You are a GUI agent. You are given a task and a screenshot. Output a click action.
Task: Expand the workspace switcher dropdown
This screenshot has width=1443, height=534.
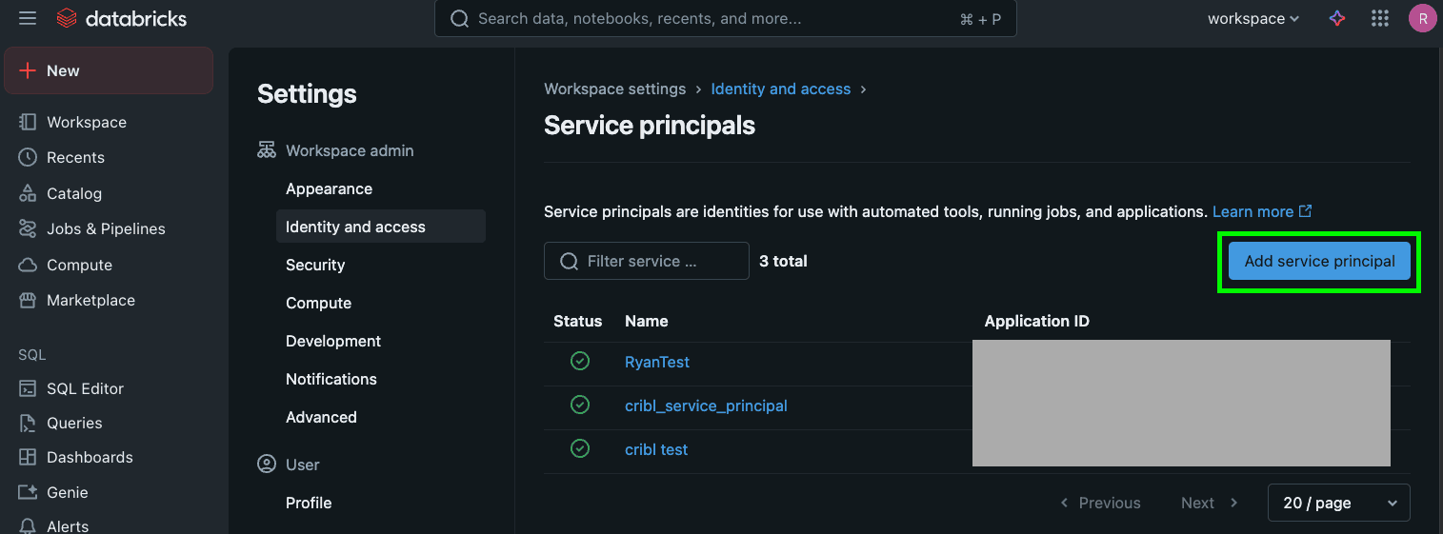[1253, 18]
